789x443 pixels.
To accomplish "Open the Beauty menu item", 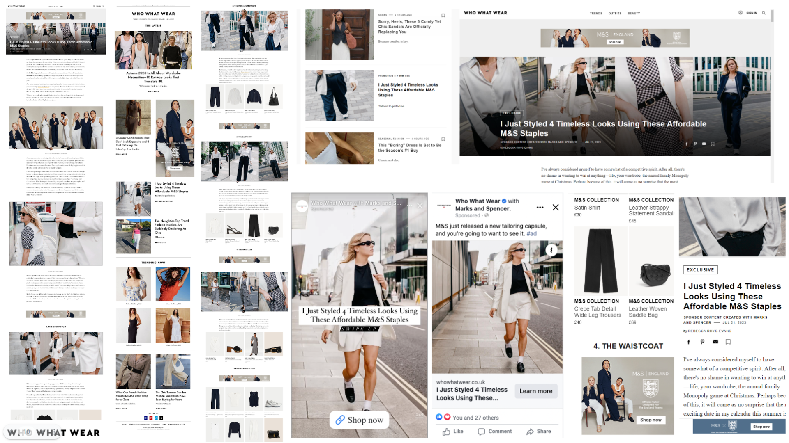I will coord(634,14).
